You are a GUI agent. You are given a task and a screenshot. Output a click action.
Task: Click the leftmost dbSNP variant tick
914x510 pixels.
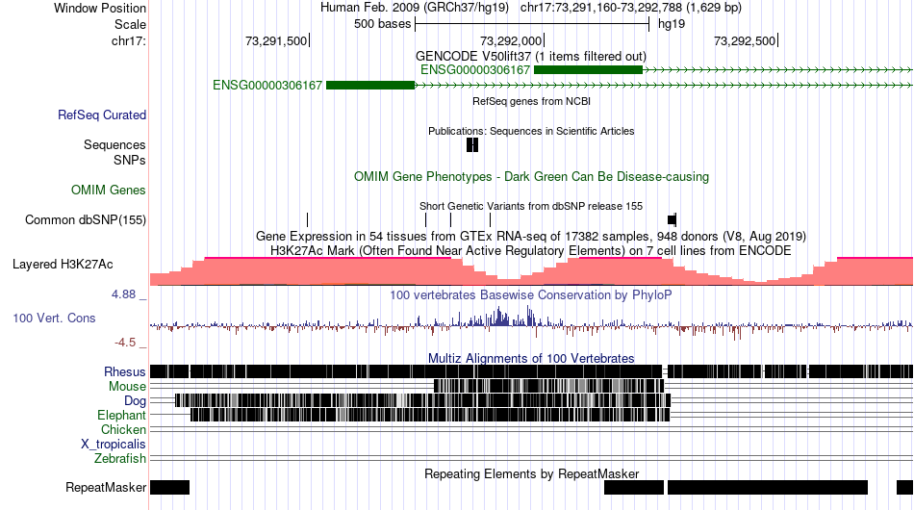307,219
